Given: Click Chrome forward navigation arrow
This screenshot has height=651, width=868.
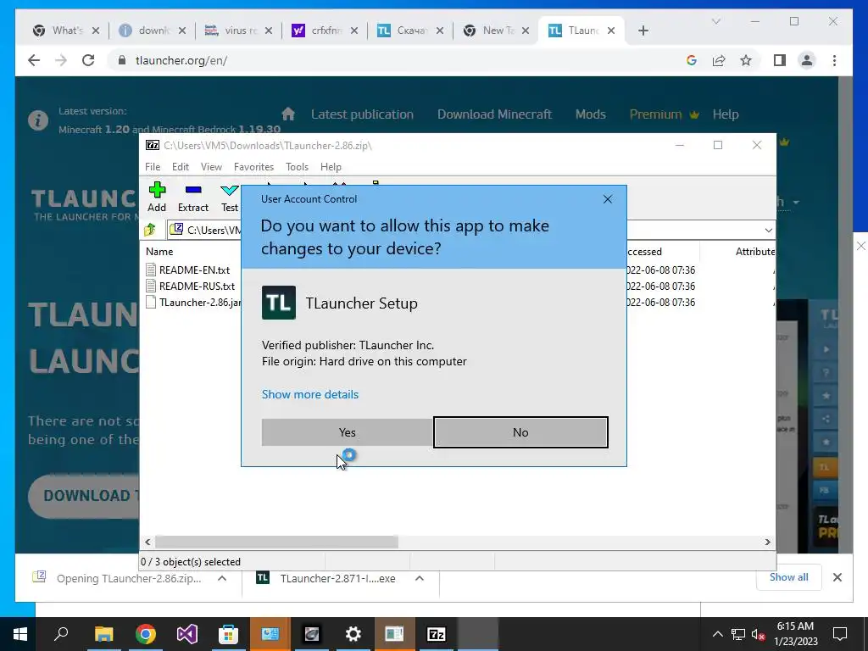Looking at the screenshot, I should pos(61,60).
